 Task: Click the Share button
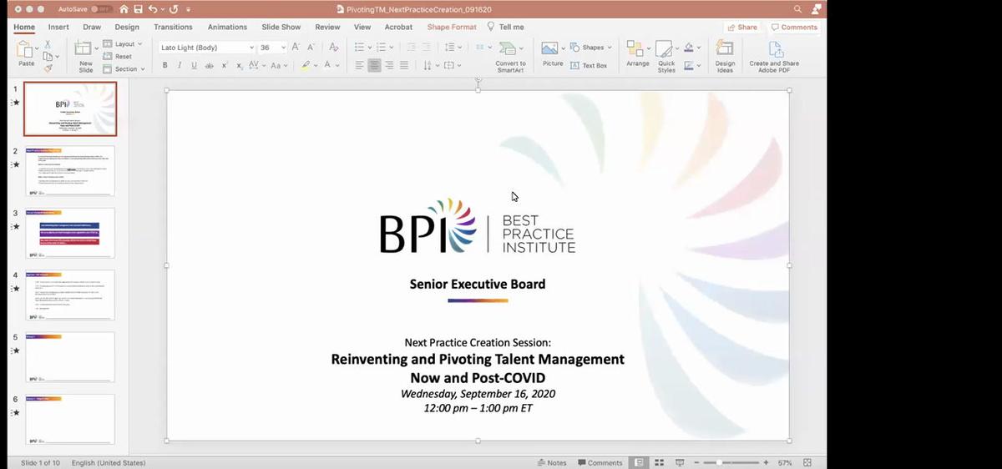tap(741, 27)
